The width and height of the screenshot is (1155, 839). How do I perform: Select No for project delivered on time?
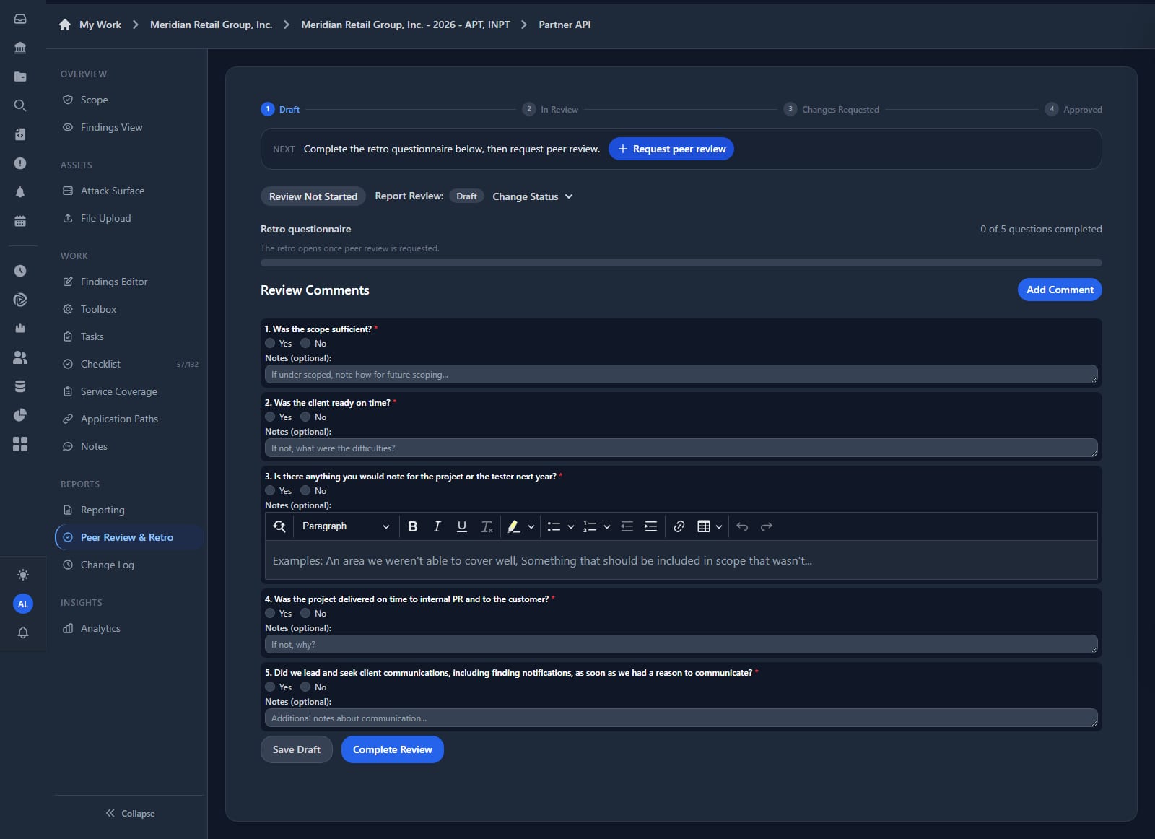305,613
